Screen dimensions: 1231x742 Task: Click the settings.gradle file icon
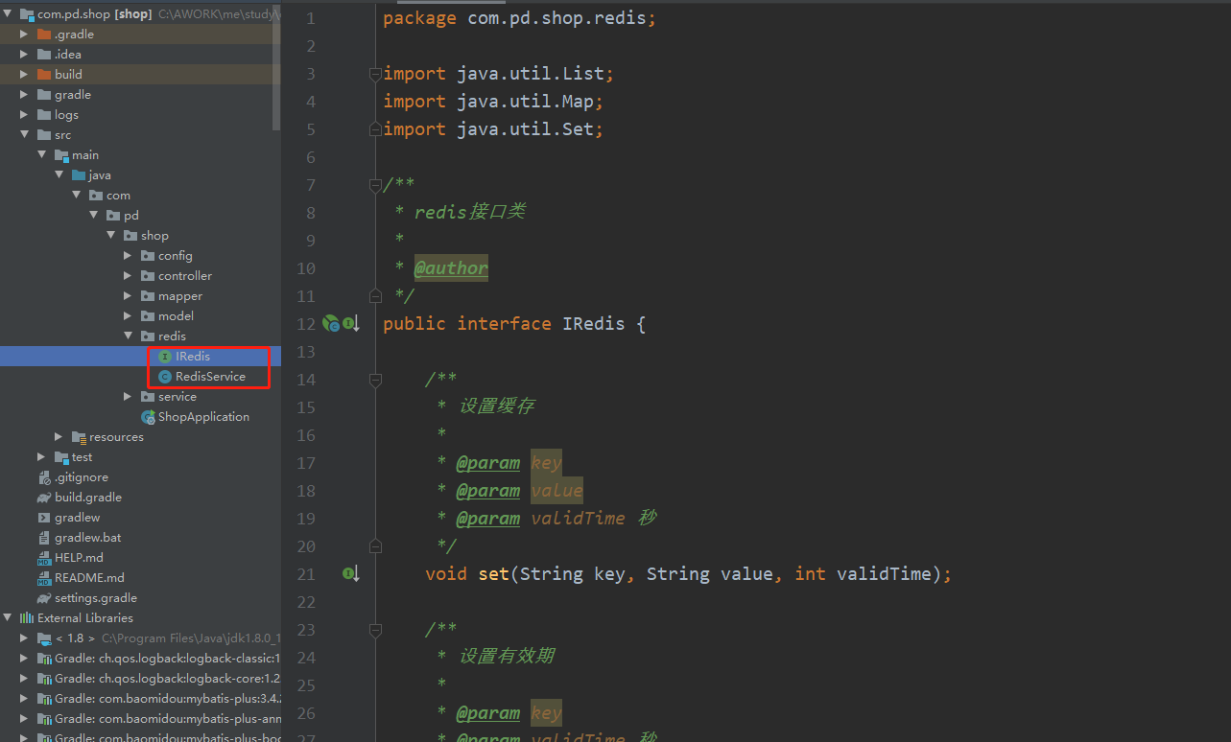[x=44, y=598]
